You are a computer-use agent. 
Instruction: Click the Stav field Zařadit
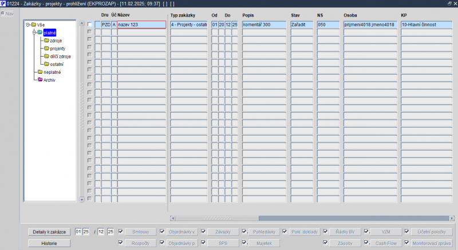pyautogui.click(x=302, y=25)
